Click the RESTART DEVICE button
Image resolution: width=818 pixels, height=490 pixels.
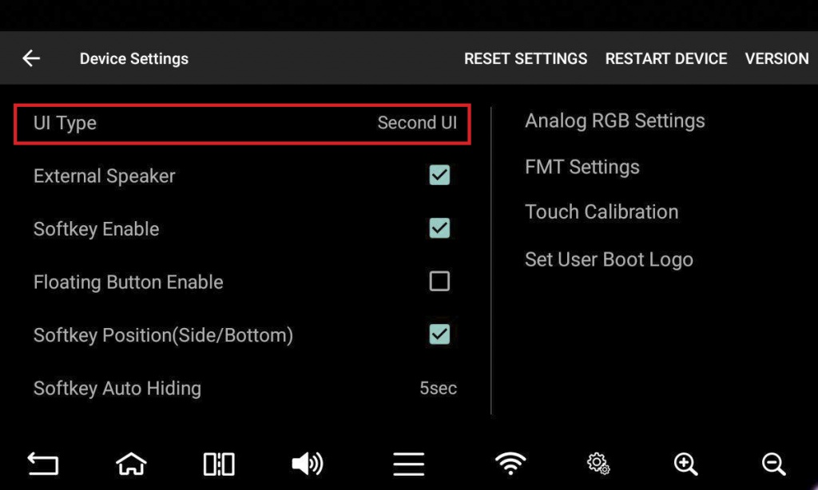click(x=665, y=58)
